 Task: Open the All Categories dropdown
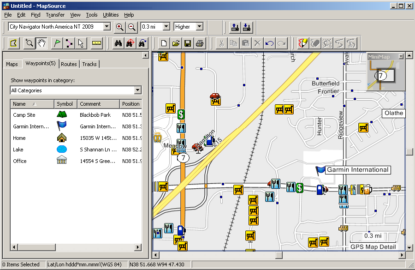click(137, 90)
